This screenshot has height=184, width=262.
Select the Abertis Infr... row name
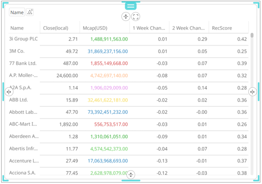click(x=23, y=149)
